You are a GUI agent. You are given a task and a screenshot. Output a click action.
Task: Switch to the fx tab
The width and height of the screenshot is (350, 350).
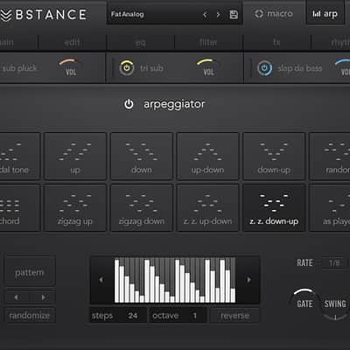coord(276,43)
